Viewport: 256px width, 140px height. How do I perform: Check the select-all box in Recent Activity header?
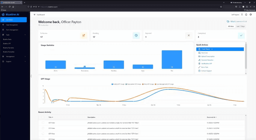tap(43, 117)
